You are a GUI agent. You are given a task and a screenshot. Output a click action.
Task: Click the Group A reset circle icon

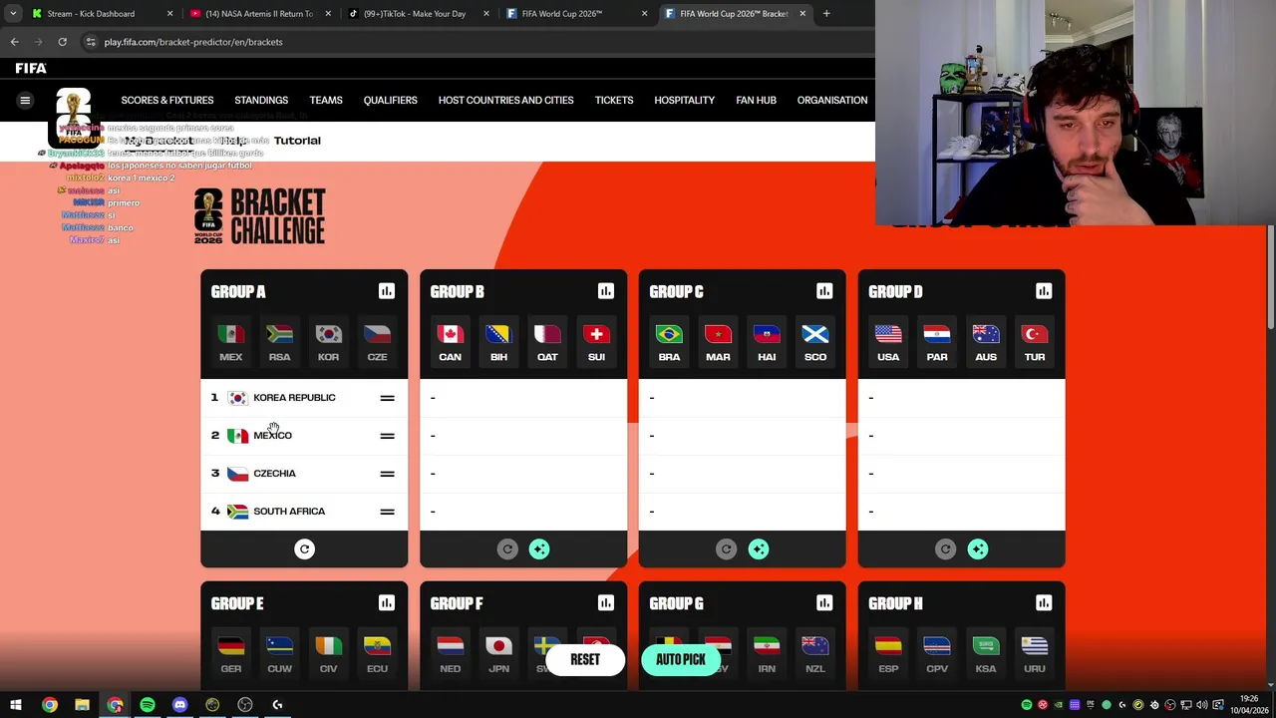(x=305, y=549)
